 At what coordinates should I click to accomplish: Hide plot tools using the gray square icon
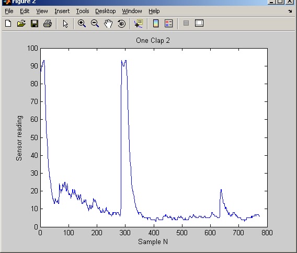coord(186,23)
